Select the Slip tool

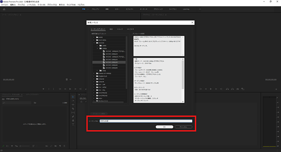click(x=73, y=113)
